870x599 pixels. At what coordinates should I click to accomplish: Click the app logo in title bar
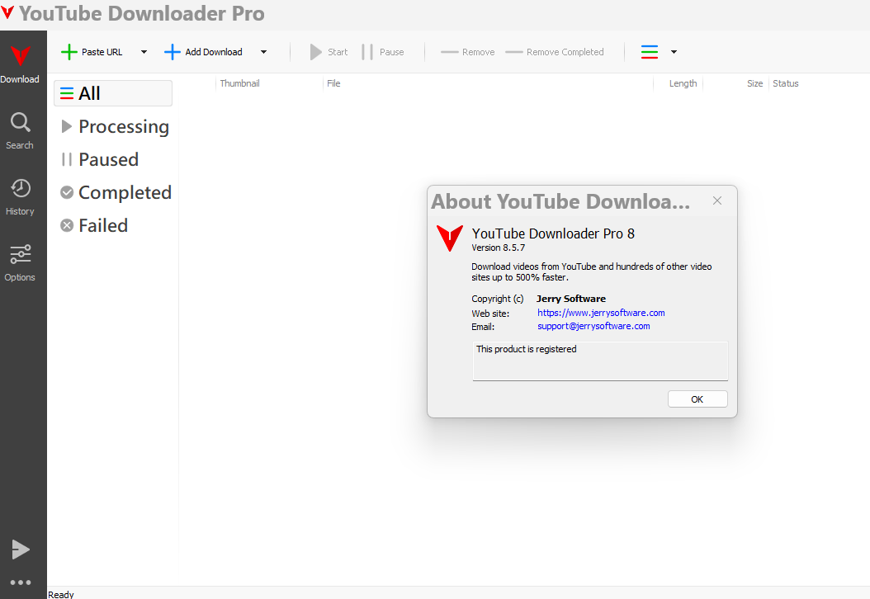click(7, 12)
